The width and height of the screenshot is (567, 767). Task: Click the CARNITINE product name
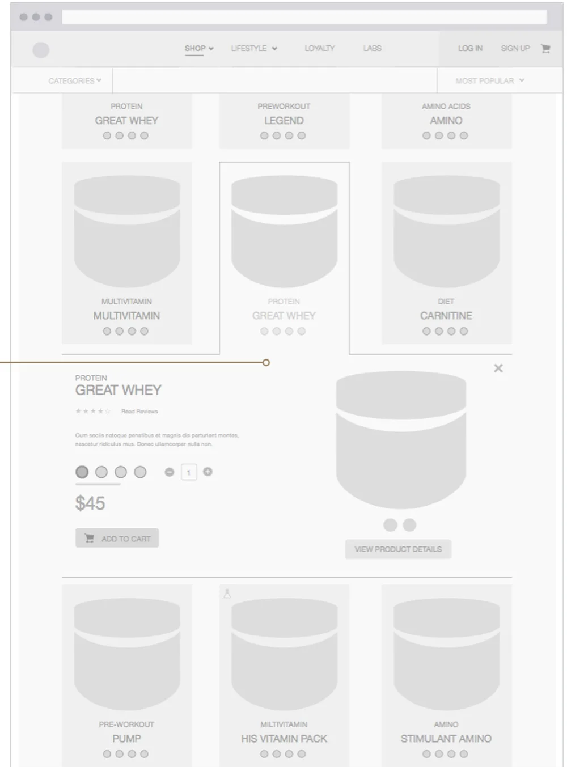[x=446, y=316]
